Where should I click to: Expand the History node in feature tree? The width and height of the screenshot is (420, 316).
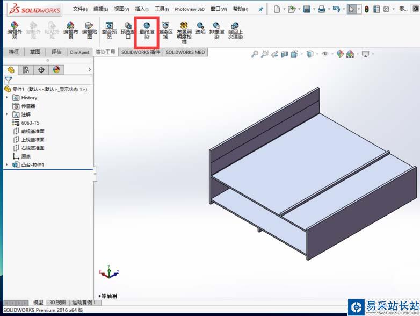pos(7,98)
